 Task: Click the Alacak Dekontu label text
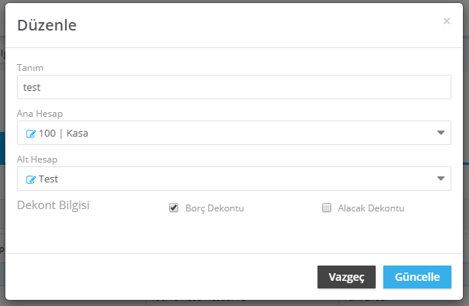(371, 208)
